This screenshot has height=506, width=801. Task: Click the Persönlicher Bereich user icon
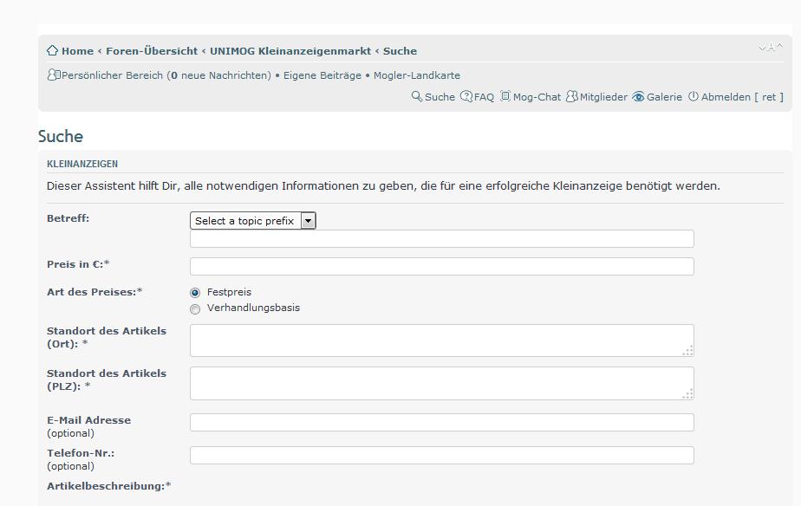54,75
